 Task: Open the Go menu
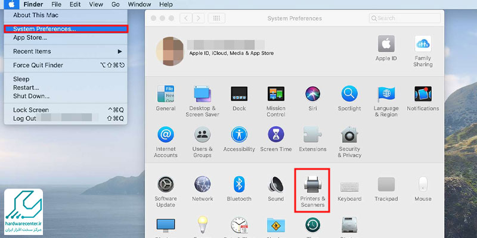[x=115, y=4]
